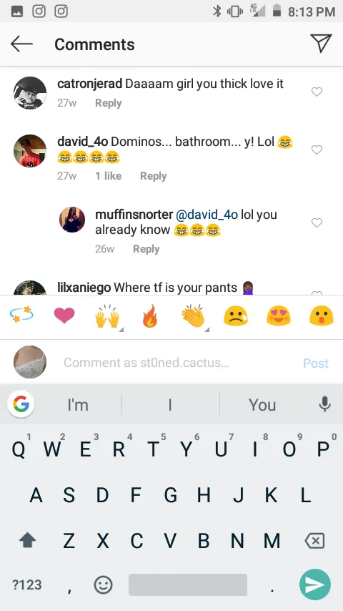The width and height of the screenshot is (343, 611).
Task: Tap the Post button
Action: [316, 363]
